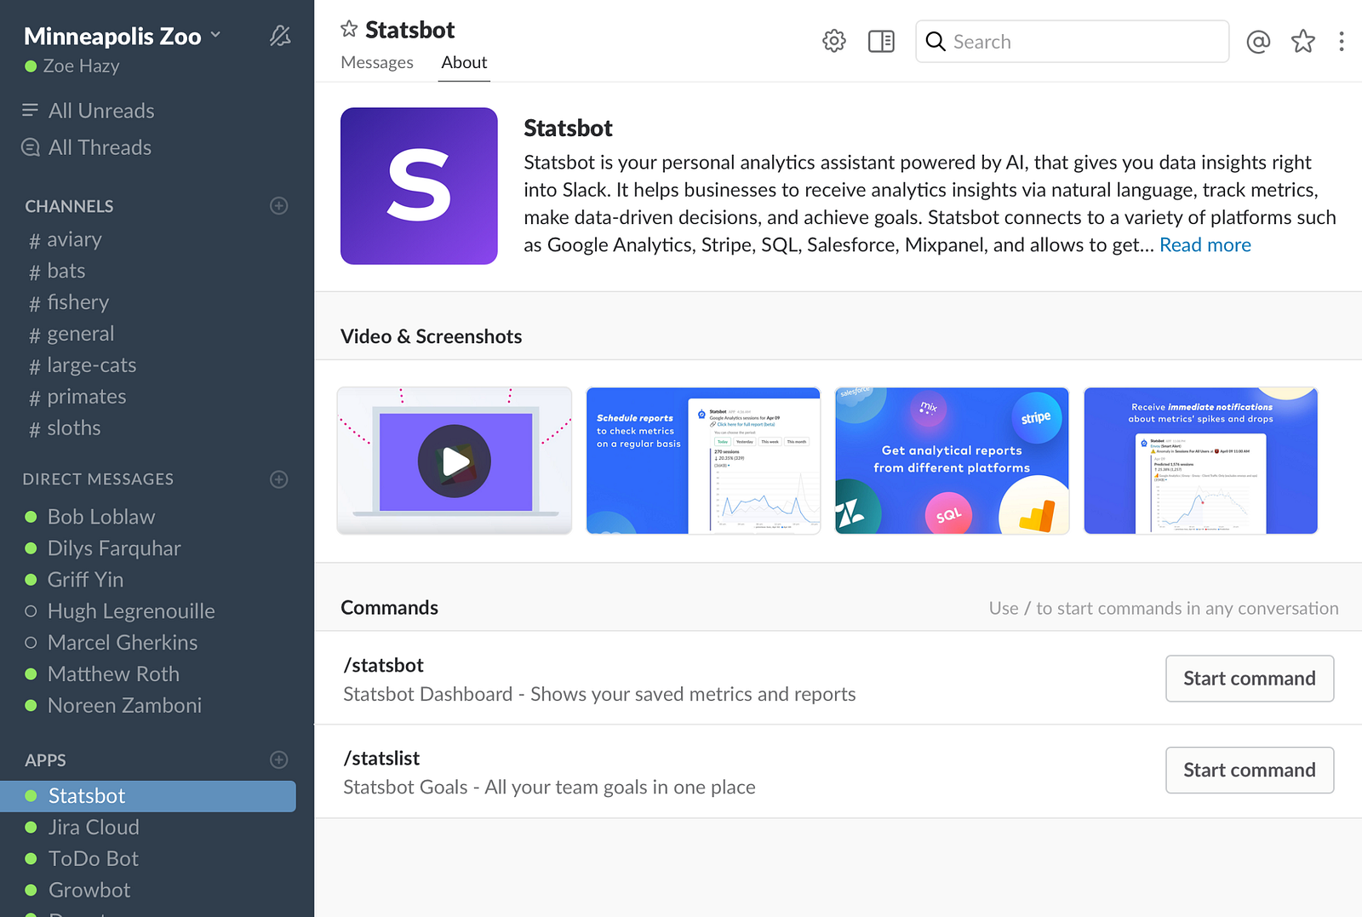Expand the description with Read more

1205,245
